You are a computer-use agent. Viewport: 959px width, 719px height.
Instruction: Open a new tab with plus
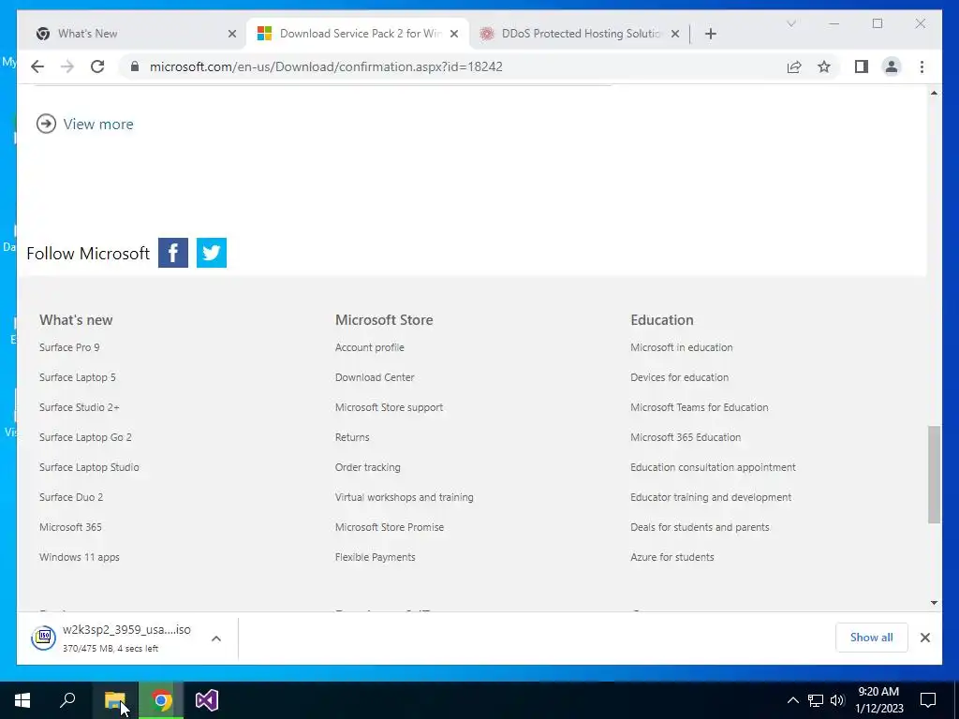(710, 34)
